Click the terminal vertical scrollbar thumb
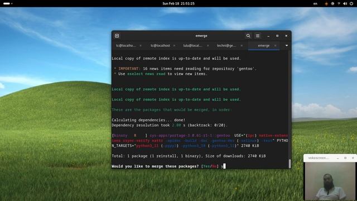The image size is (357, 201). pyautogui.click(x=290, y=164)
